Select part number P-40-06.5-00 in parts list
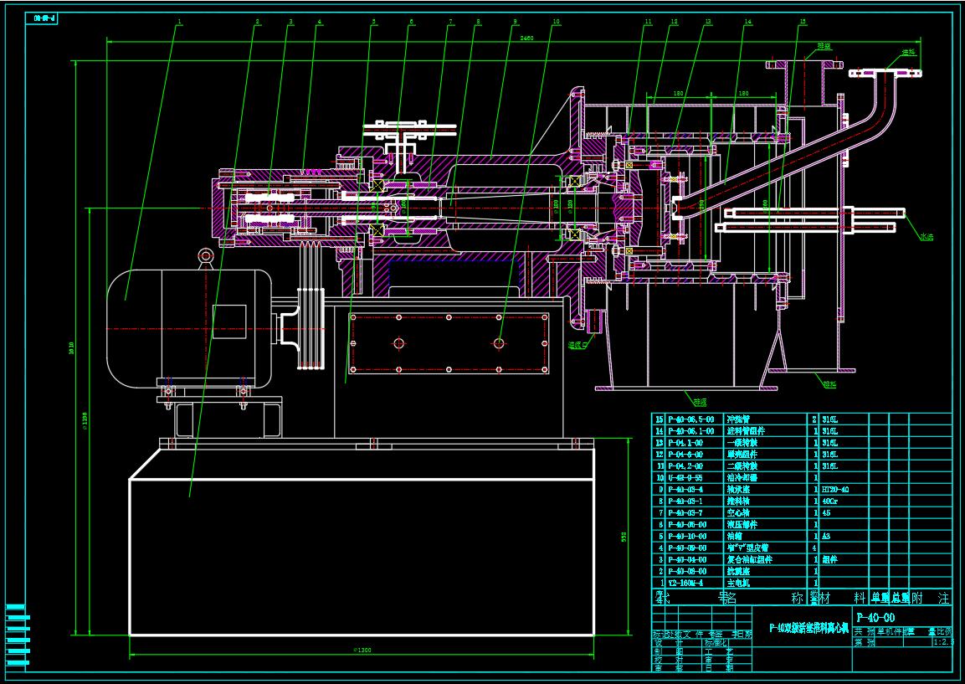Image resolution: width=965 pixels, height=684 pixels. [691, 419]
